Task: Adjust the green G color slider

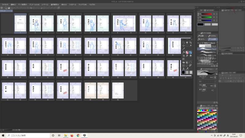Action: click(x=206, y=17)
